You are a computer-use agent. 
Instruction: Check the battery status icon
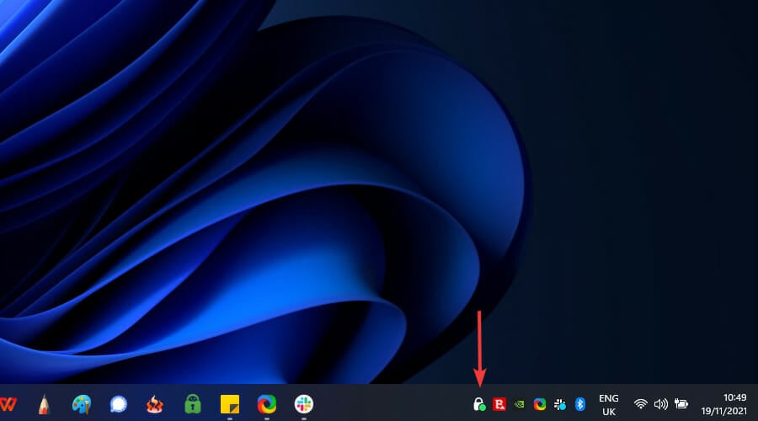(x=681, y=404)
